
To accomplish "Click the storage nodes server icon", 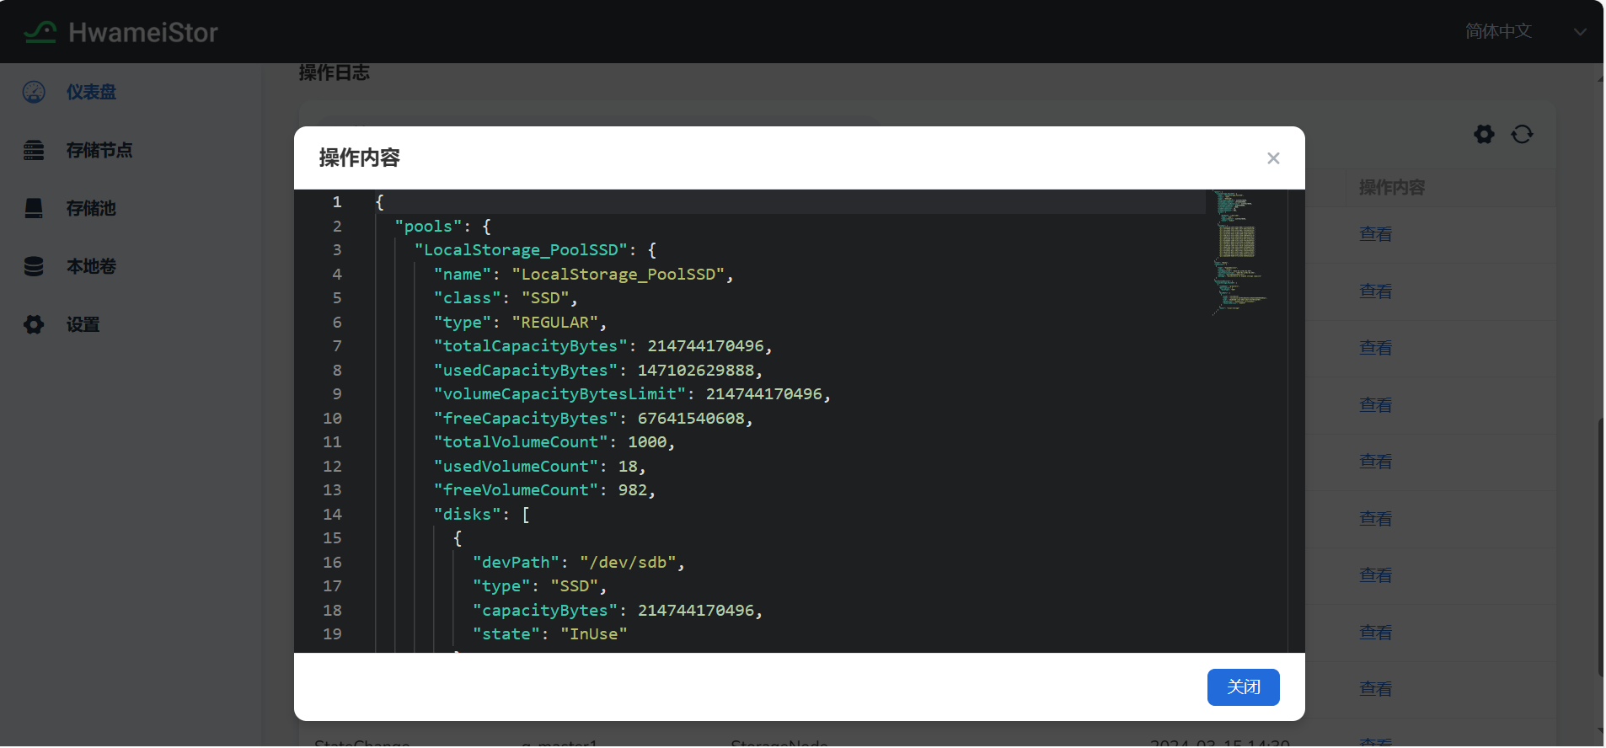I will pyautogui.click(x=34, y=150).
